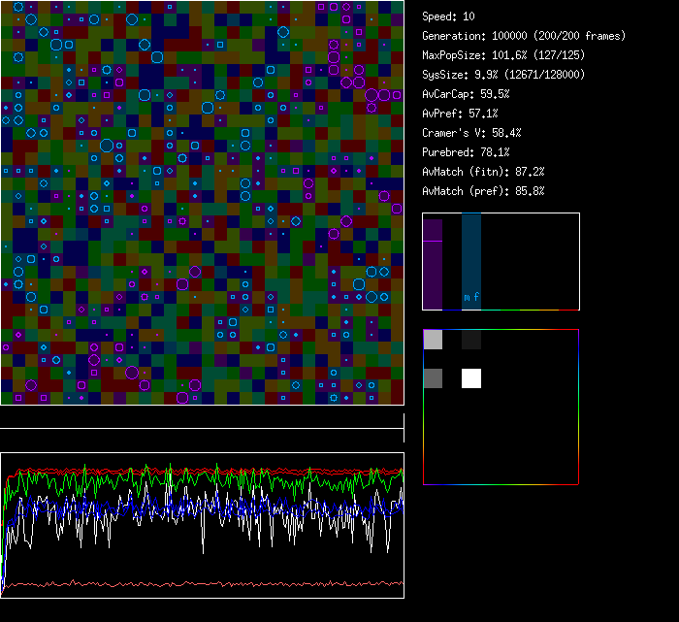This screenshot has height=622, width=679.
Task: Click the dark blue histogram bar
Action: [x=471, y=252]
